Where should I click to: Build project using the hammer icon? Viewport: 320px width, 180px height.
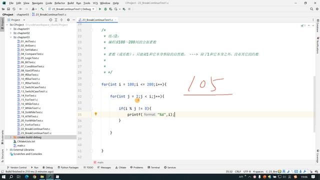point(42,9)
